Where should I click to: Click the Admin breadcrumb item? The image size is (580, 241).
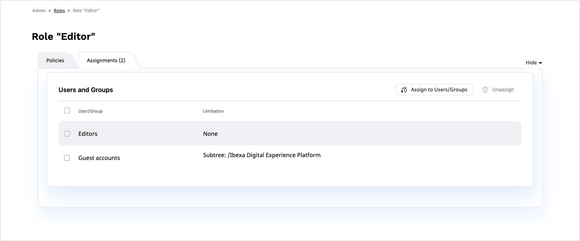[39, 11]
